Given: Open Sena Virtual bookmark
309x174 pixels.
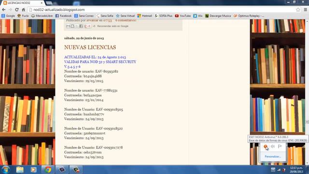Looking at the screenshot, I should click(x=126, y=16).
